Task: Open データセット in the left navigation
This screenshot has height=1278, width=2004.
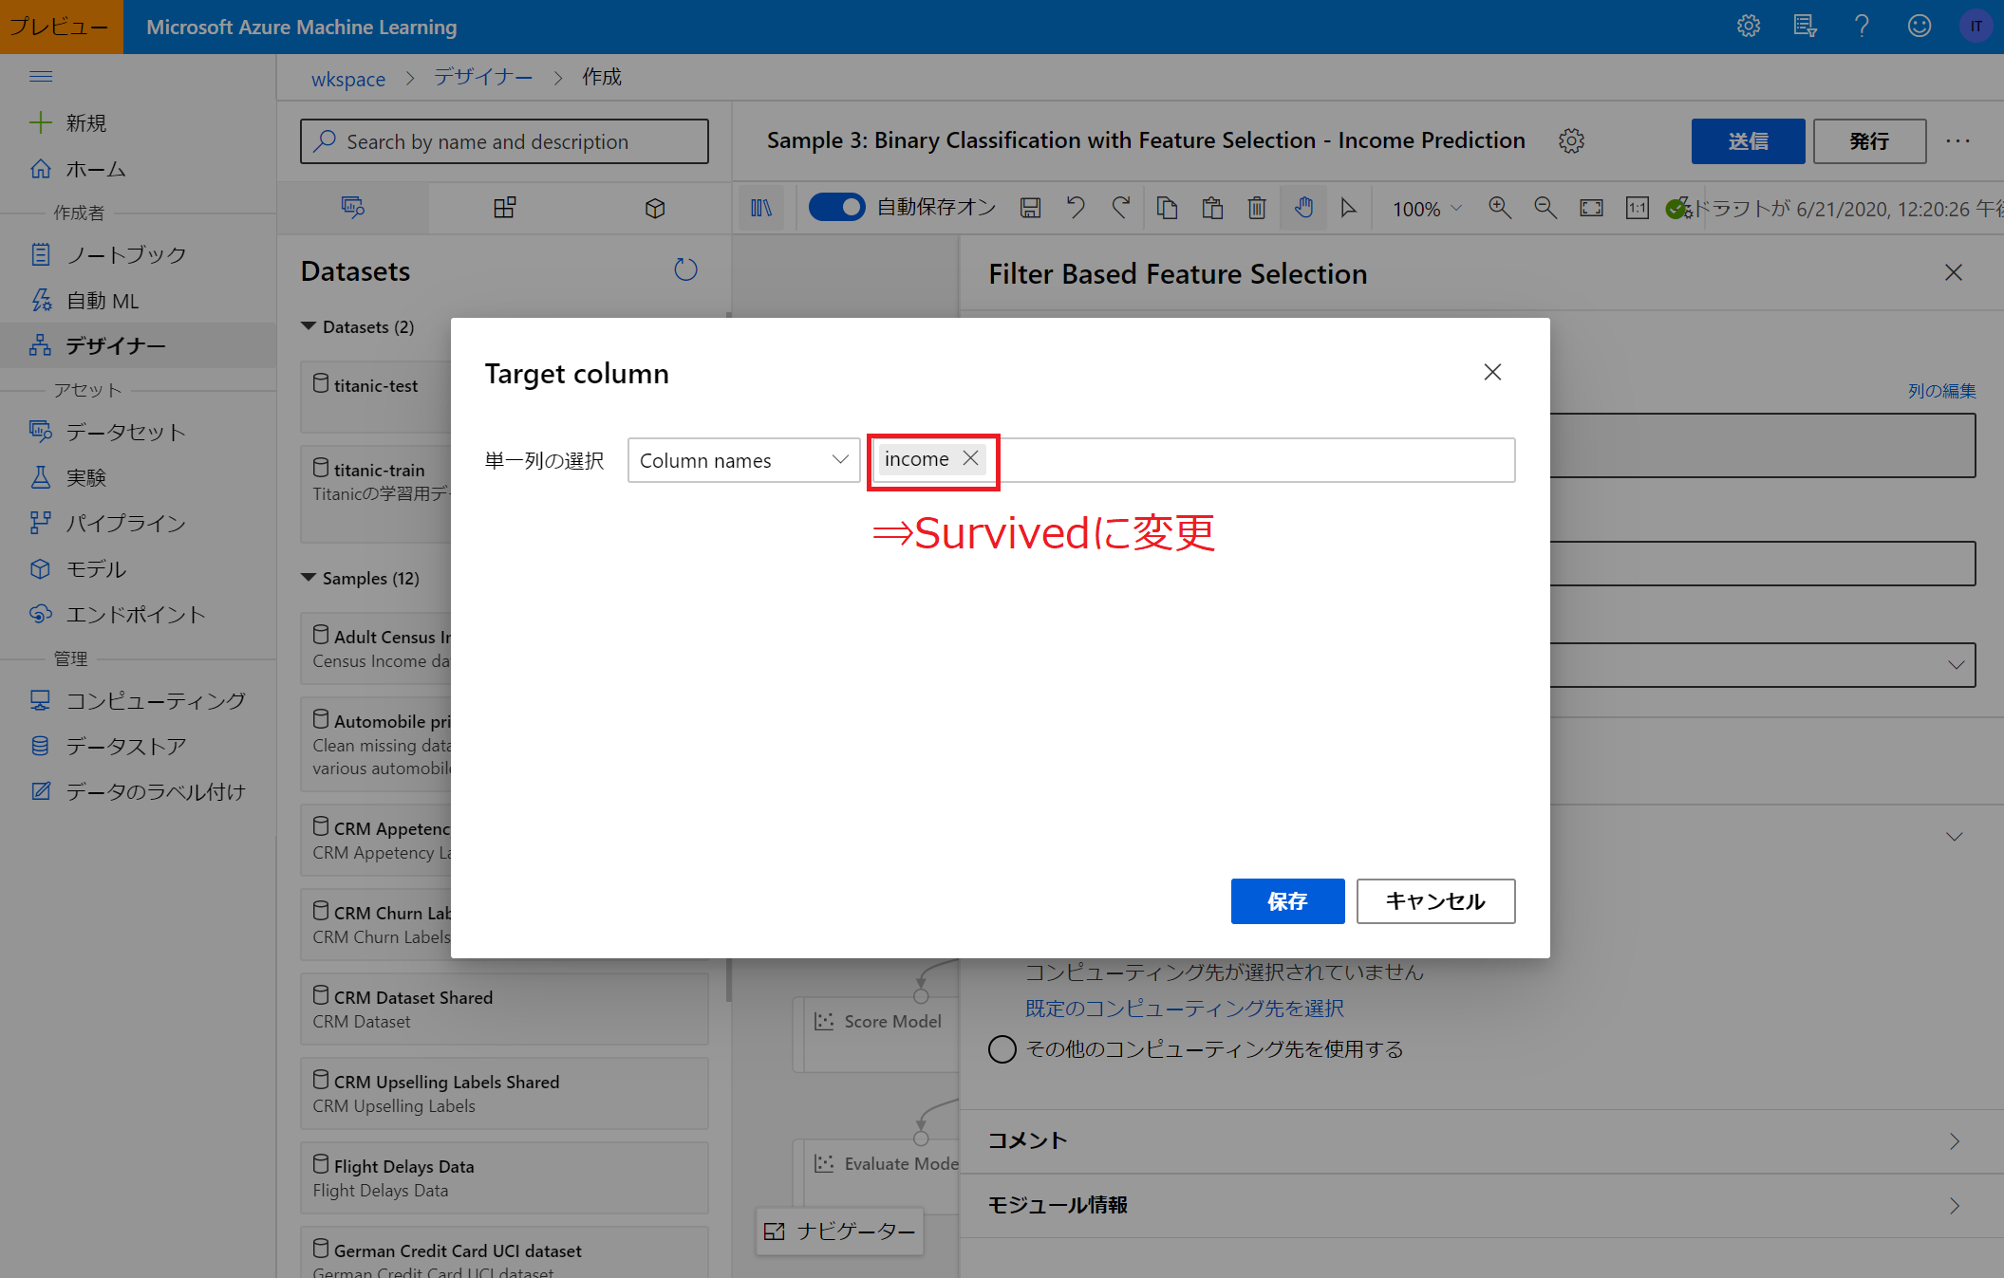Action: click(x=124, y=432)
